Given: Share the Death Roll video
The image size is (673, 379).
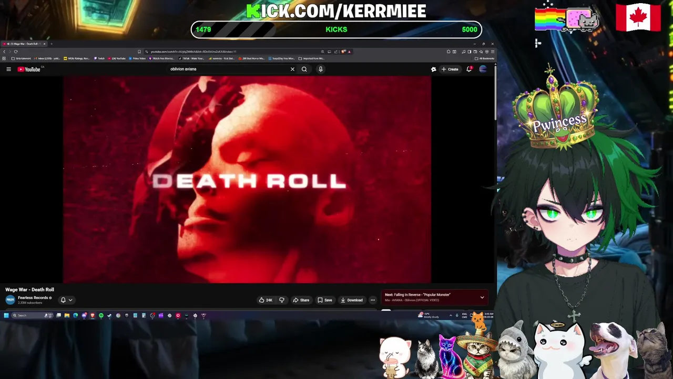Looking at the screenshot, I should pyautogui.click(x=301, y=300).
